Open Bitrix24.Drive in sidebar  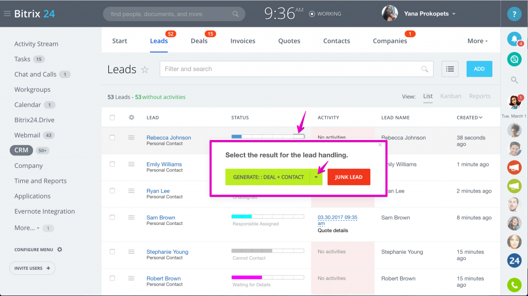click(35, 120)
